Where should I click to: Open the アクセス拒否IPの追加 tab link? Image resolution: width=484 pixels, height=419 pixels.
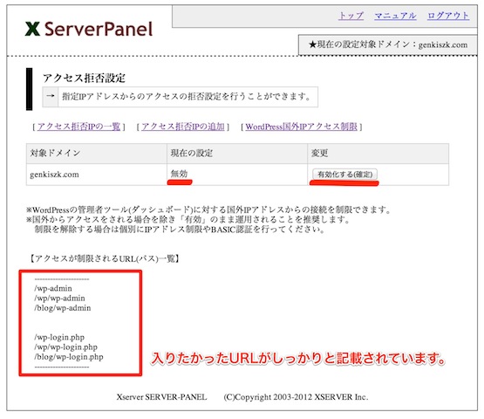tap(183, 127)
